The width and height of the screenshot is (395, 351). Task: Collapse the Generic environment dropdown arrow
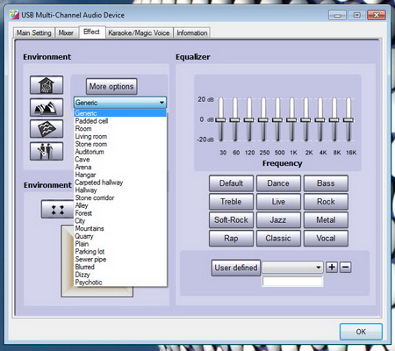[x=162, y=103]
